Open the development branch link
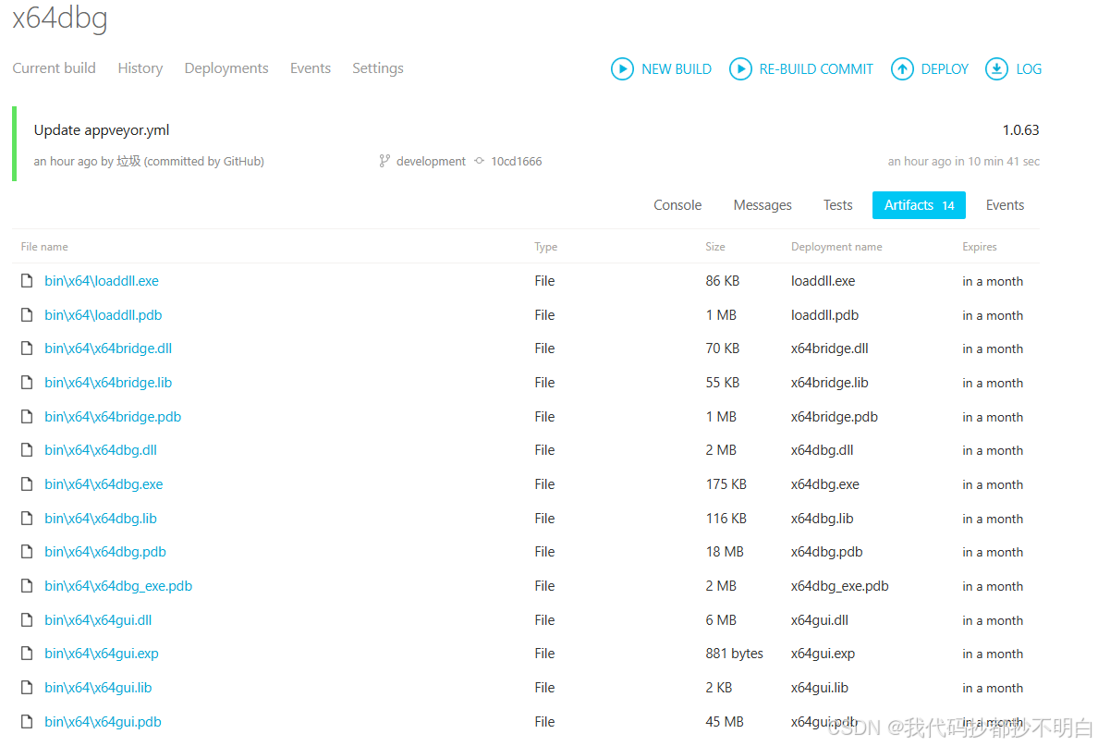The height and width of the screenshot is (746, 1098). [x=431, y=161]
